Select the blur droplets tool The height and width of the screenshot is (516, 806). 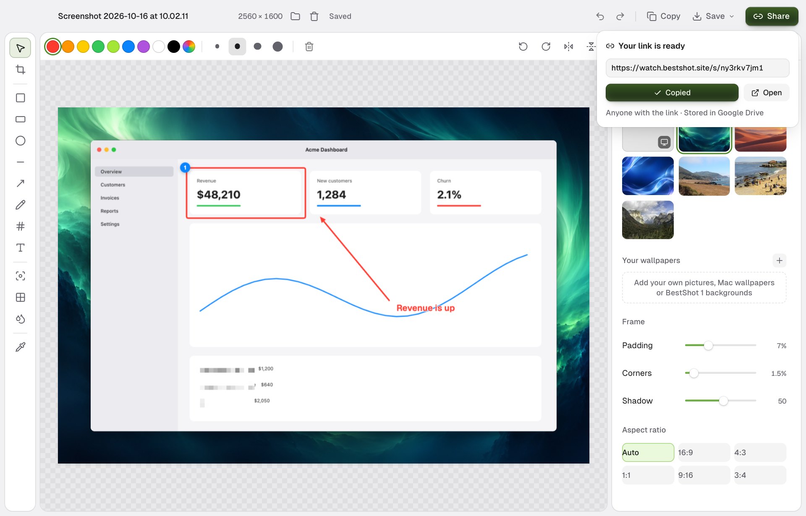coord(20,319)
